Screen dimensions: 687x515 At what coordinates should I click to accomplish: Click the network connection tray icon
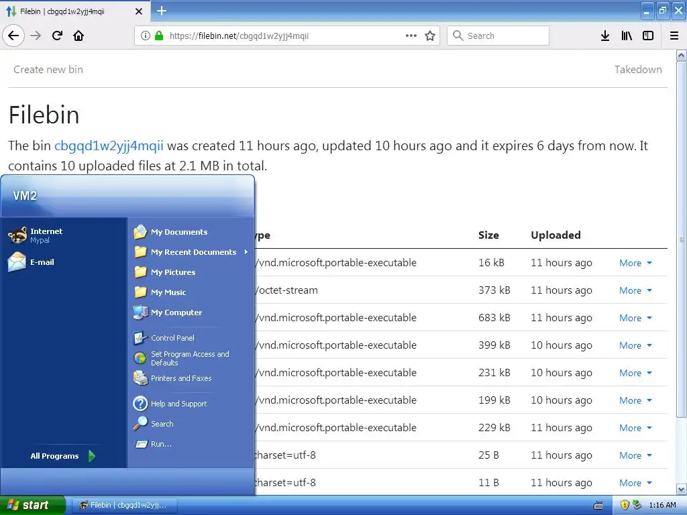[637, 505]
